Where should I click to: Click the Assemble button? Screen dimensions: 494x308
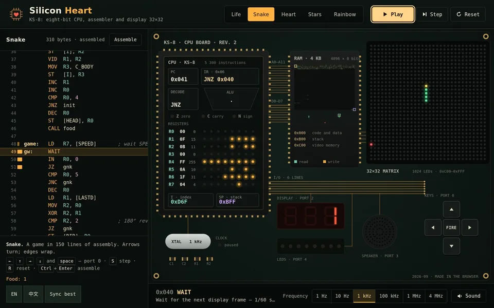pyautogui.click(x=126, y=40)
